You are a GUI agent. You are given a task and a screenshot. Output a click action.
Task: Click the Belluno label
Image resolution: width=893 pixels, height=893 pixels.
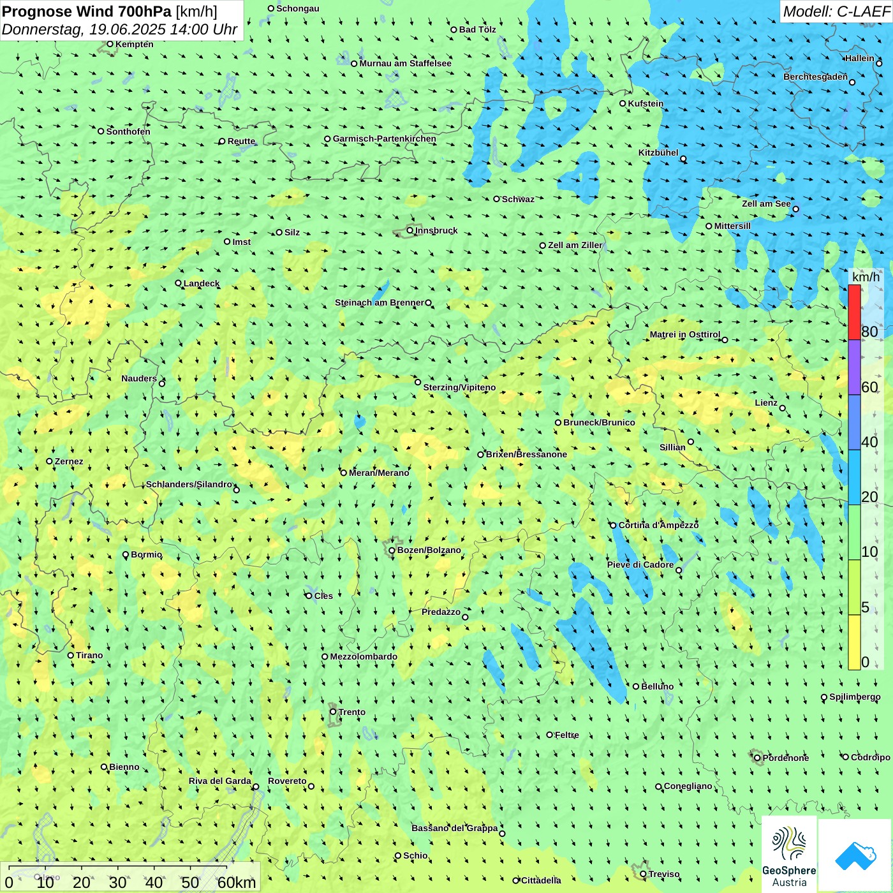(x=657, y=686)
